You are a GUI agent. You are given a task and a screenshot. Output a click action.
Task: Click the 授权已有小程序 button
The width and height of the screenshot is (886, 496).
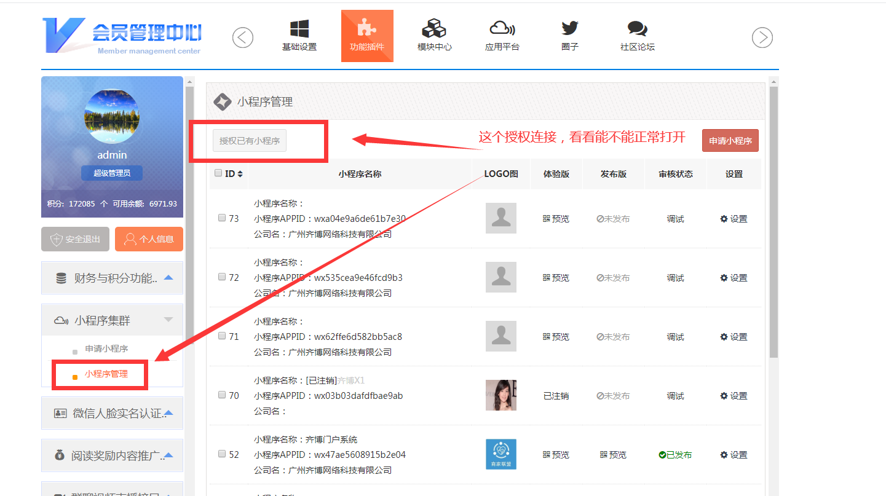[250, 141]
